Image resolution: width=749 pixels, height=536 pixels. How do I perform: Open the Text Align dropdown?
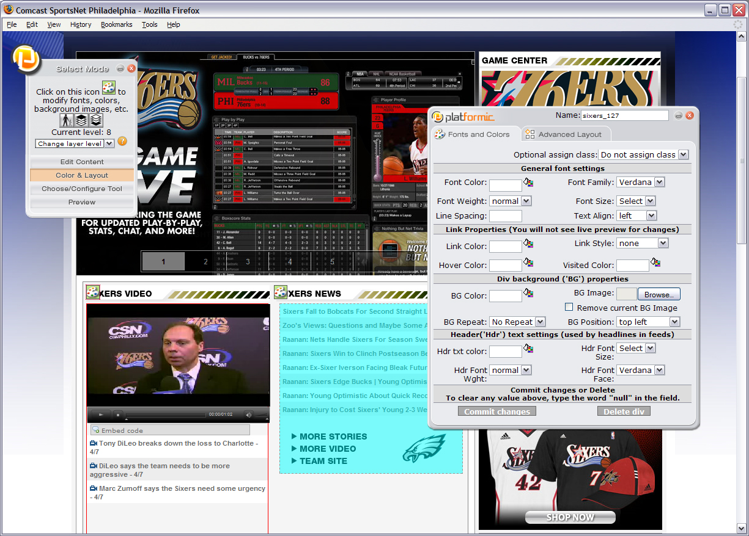click(x=636, y=215)
